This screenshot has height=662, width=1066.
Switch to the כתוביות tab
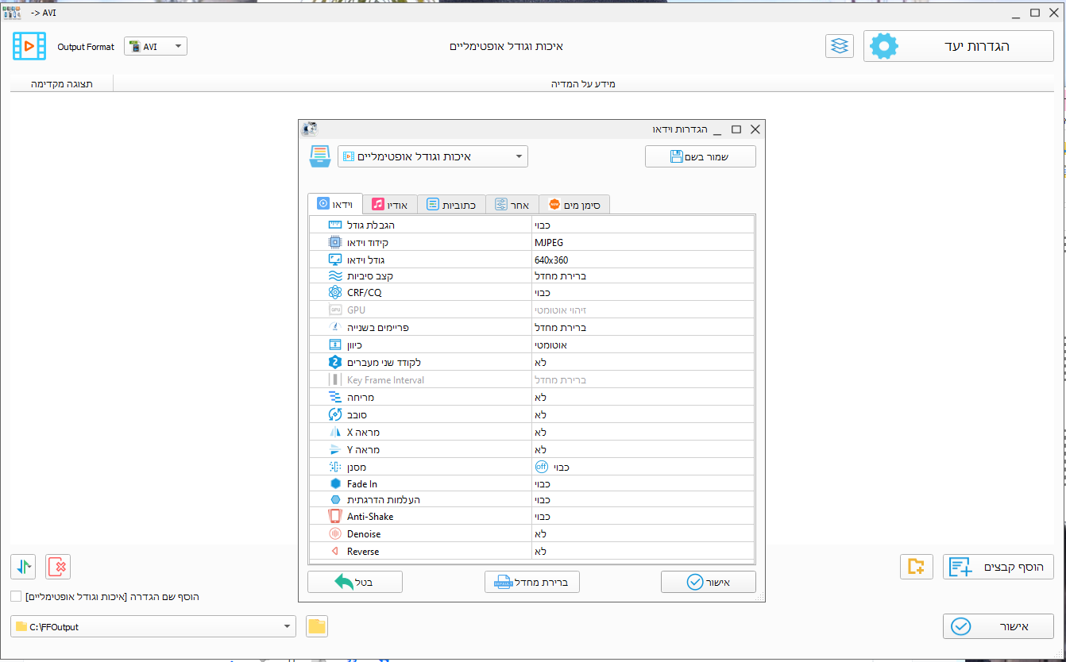(x=451, y=205)
